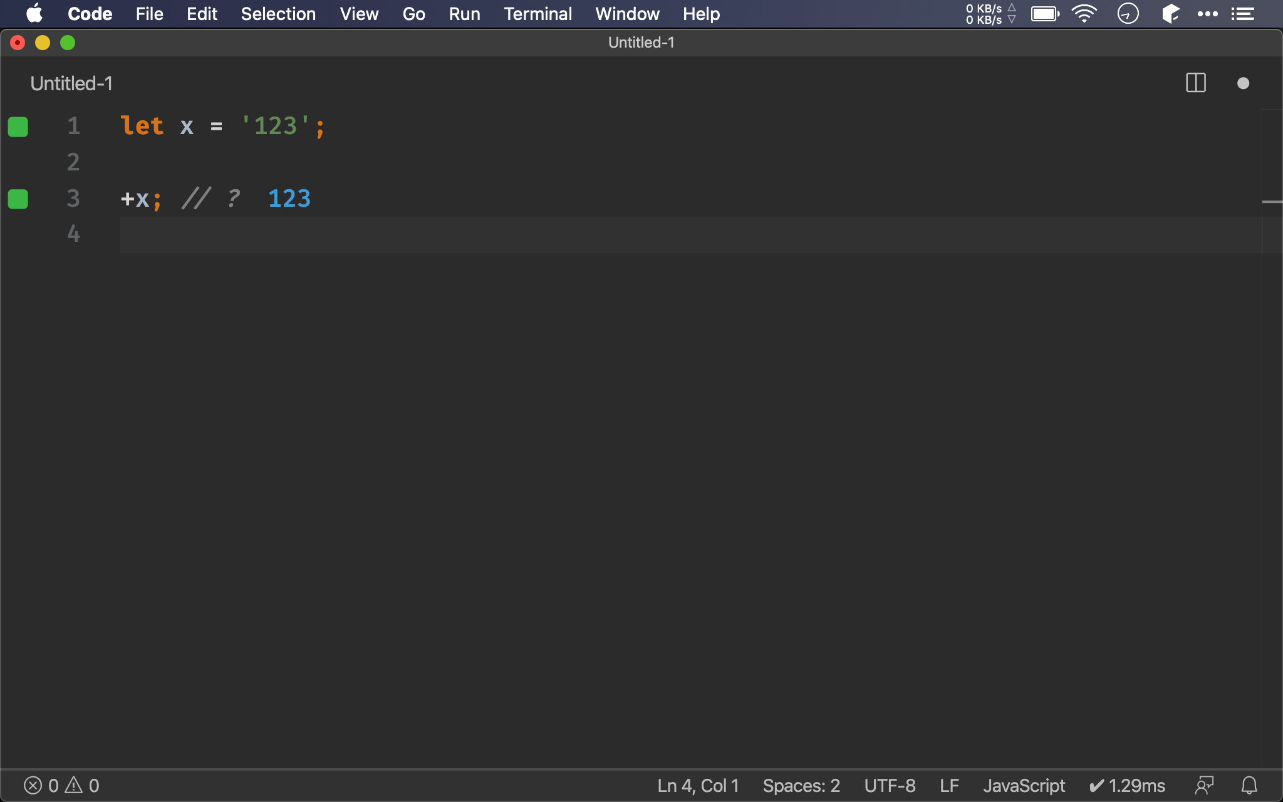The height and width of the screenshot is (802, 1283).
Task: Click Ln 4, Col 1 go-to-line button
Action: [698, 785]
